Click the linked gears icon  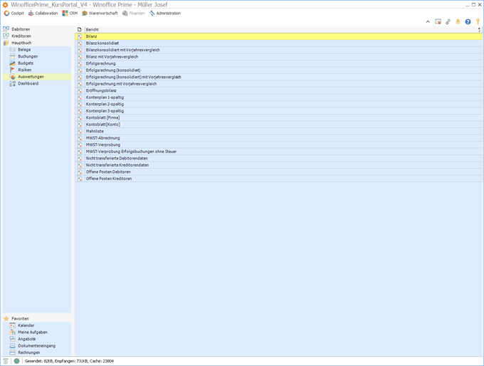point(448,22)
